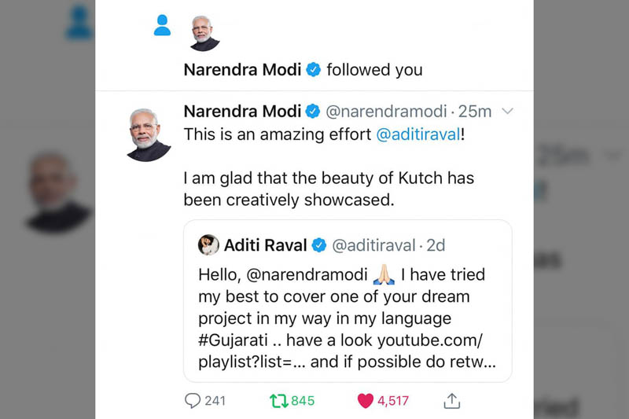Open the youtube.com playlist link
This screenshot has width=629, height=419.
coord(429,341)
